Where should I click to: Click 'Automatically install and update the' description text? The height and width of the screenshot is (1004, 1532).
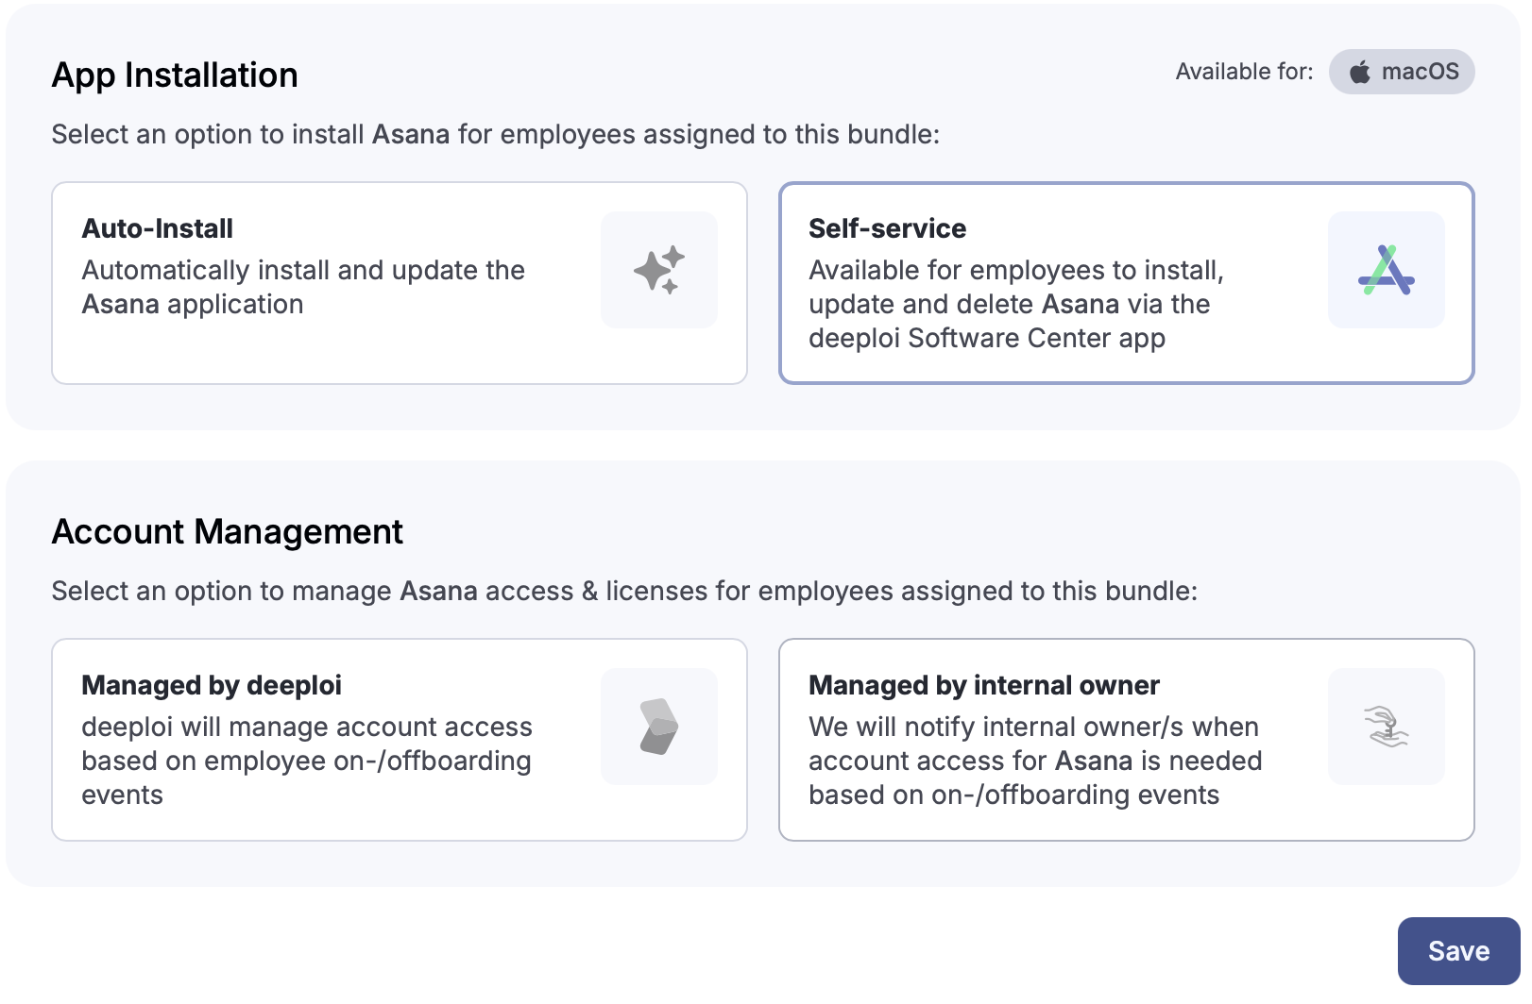tap(303, 270)
